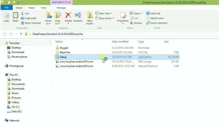Create a New folder from ribbon

[x=90, y=18]
